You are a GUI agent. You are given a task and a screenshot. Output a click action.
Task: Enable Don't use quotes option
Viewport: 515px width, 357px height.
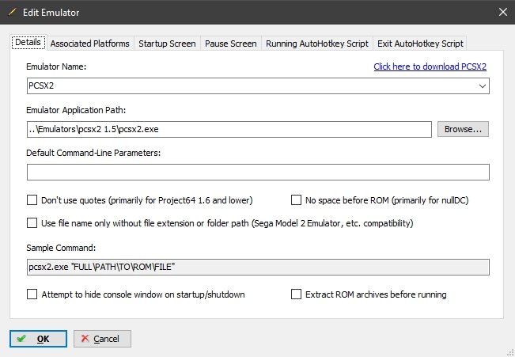click(x=32, y=200)
